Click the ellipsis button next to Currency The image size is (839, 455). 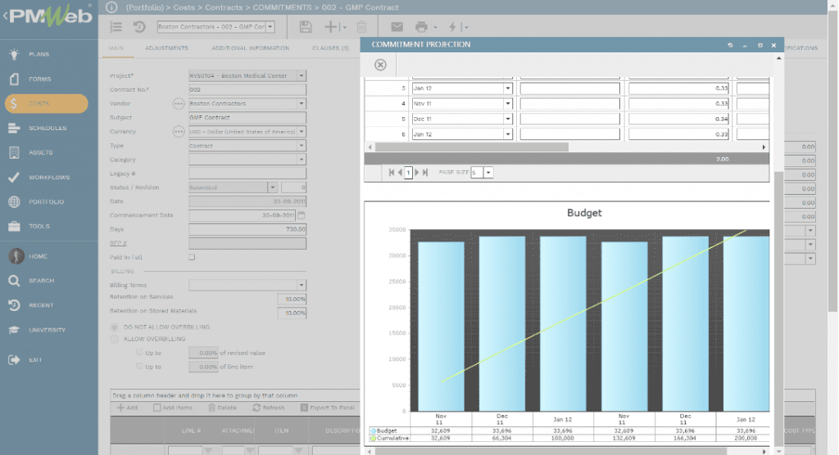coord(179,132)
